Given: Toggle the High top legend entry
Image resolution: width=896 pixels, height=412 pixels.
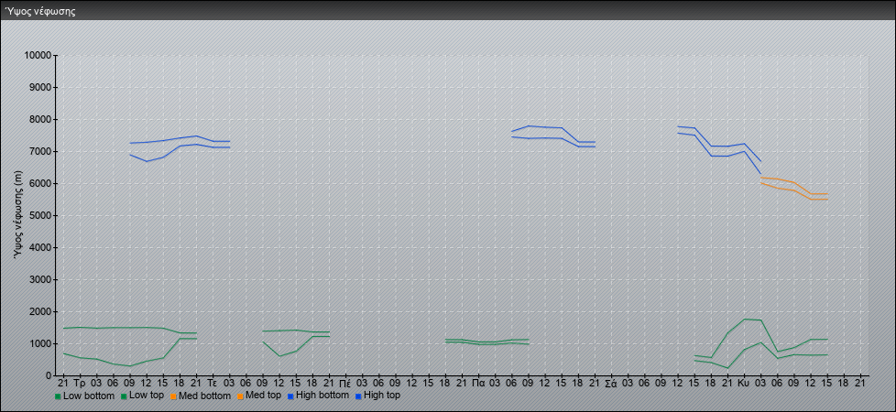Looking at the screenshot, I should tap(377, 396).
